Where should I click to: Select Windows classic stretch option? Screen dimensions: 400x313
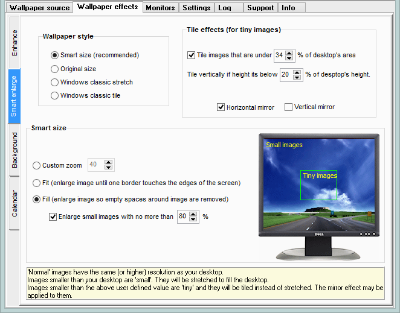click(55, 82)
